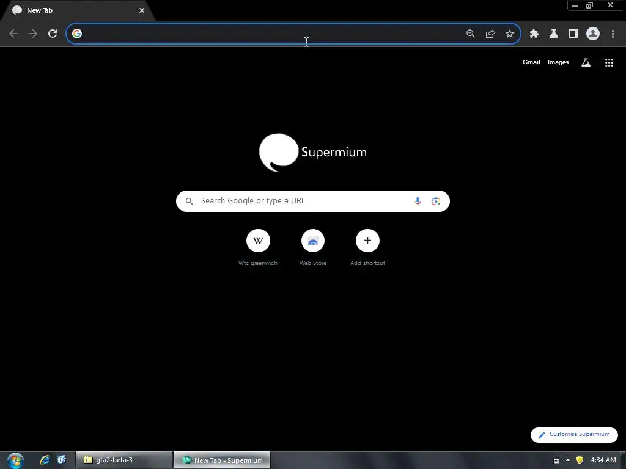Open Gmail link
The height and width of the screenshot is (469, 626).
pos(531,62)
